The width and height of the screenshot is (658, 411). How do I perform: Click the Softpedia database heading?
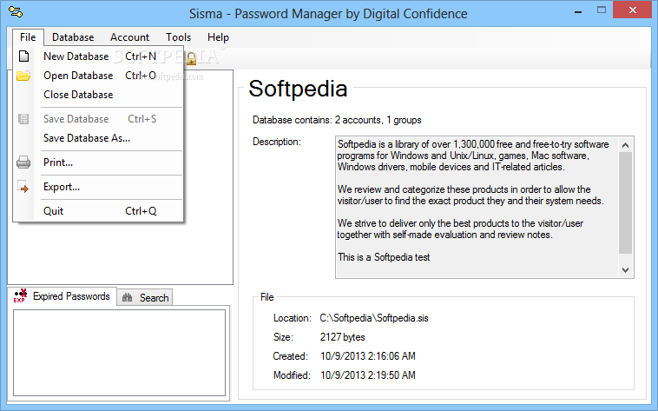pos(298,89)
